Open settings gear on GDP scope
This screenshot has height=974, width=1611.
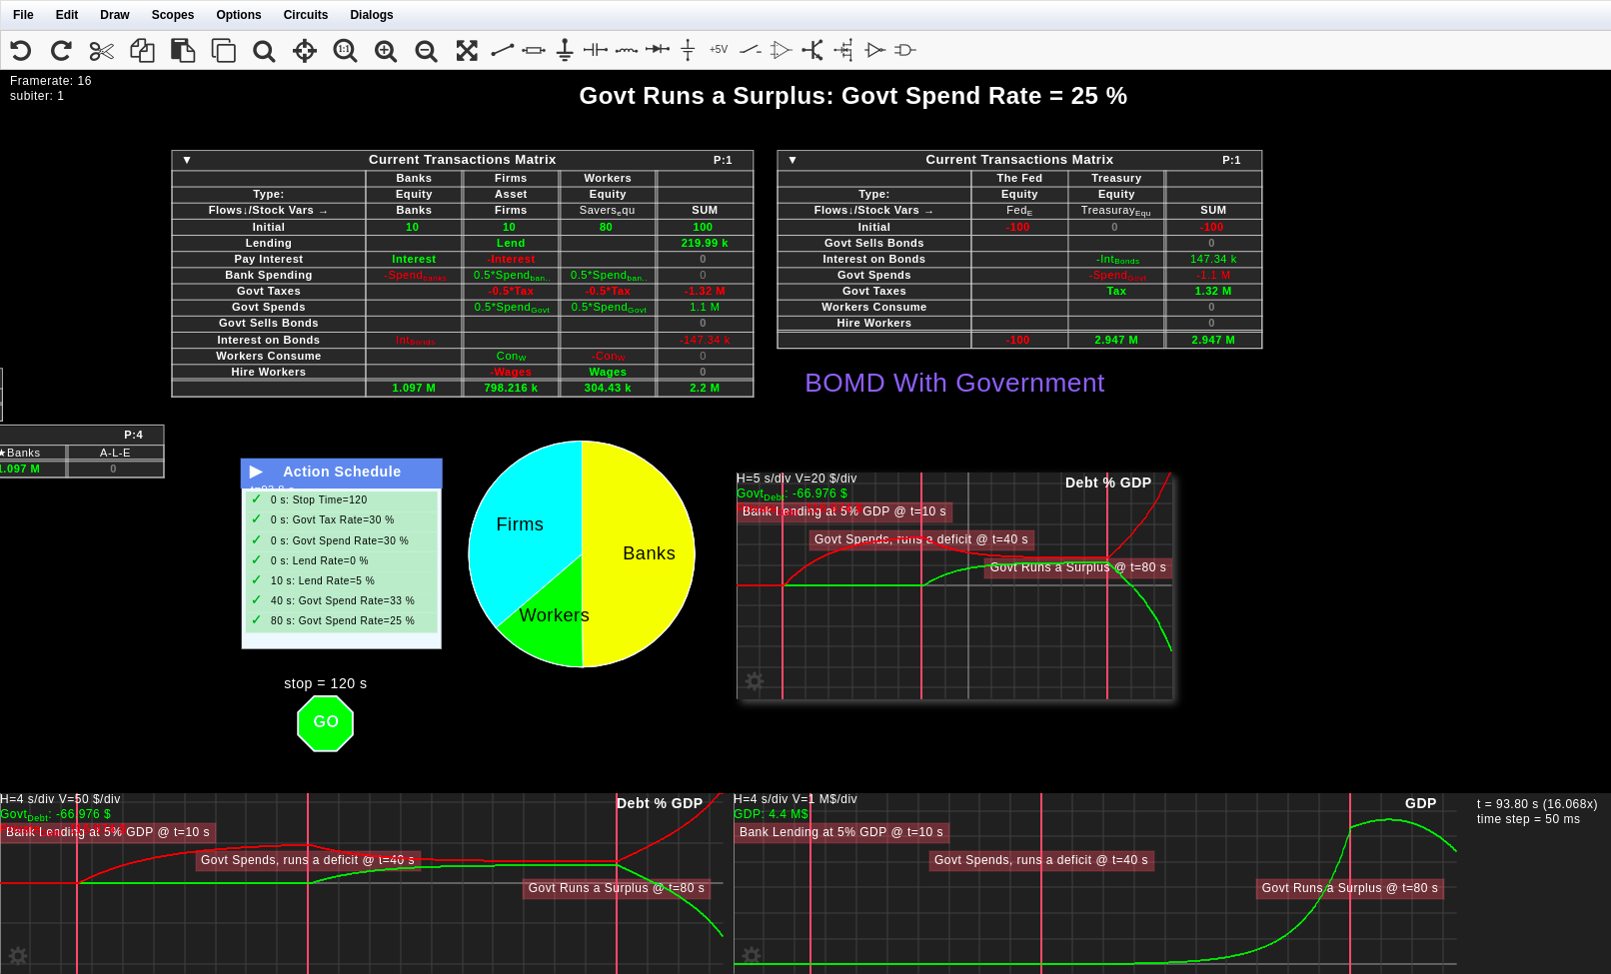pyautogui.click(x=752, y=956)
